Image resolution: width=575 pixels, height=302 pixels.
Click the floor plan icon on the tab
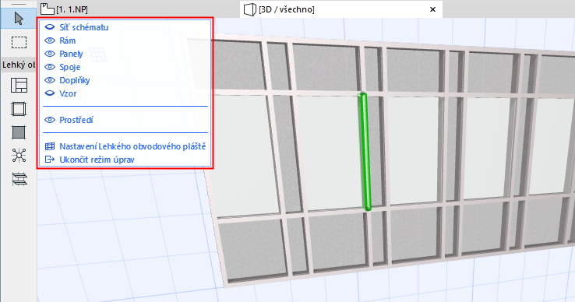point(48,9)
